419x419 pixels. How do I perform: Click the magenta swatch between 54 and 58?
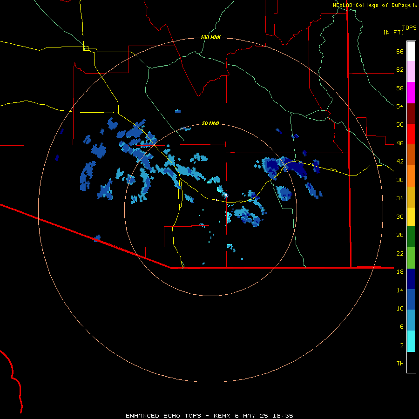[411, 93]
